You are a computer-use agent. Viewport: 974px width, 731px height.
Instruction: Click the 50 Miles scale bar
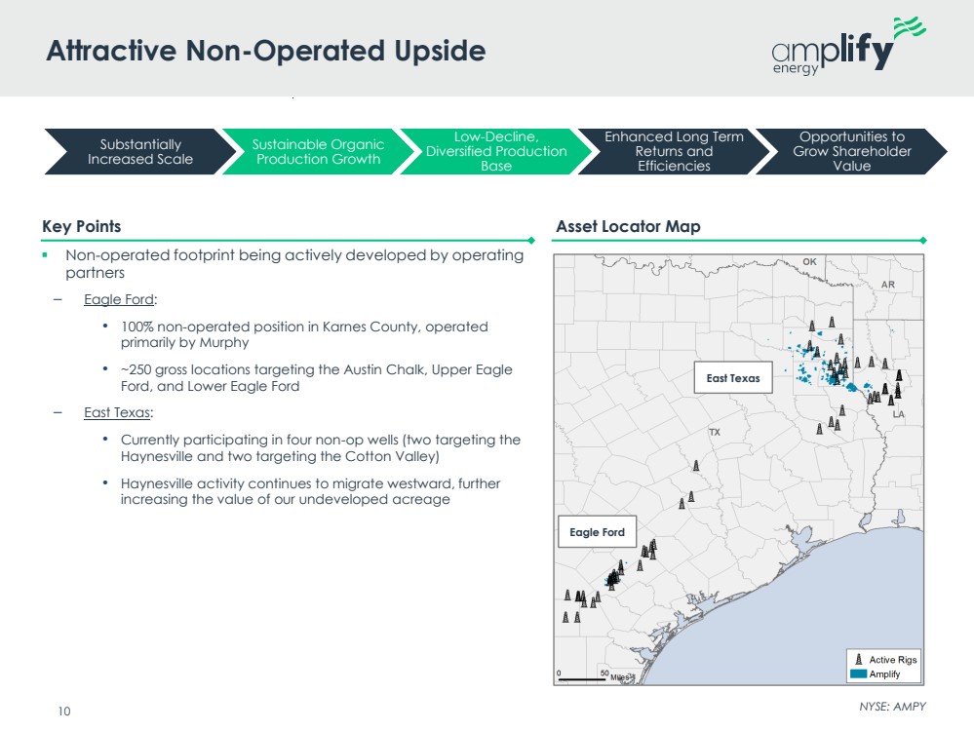coord(582,677)
